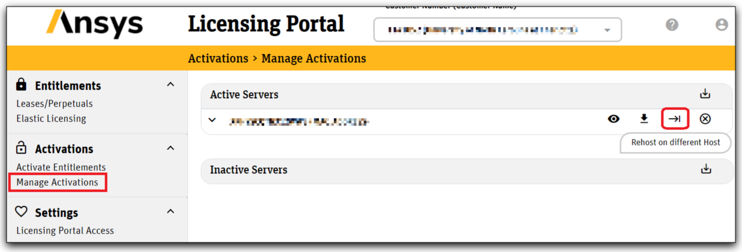This screenshot has height=252, width=742.
Task: Click the Ansys logo
Action: (x=95, y=24)
